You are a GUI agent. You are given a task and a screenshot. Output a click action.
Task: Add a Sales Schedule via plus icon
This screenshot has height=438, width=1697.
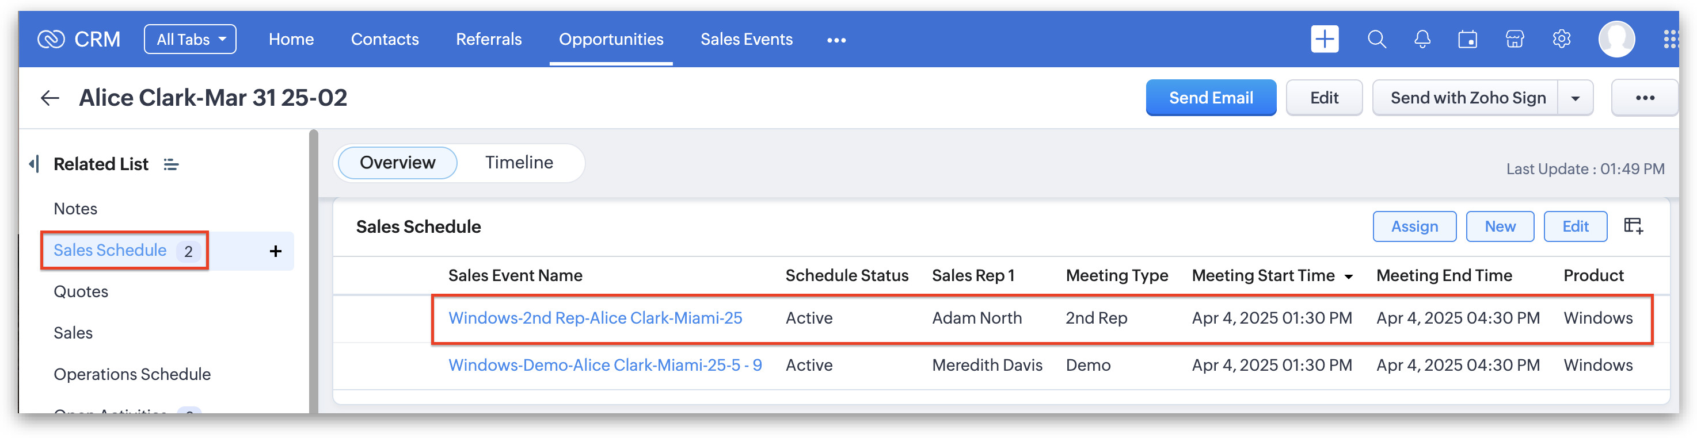275,251
